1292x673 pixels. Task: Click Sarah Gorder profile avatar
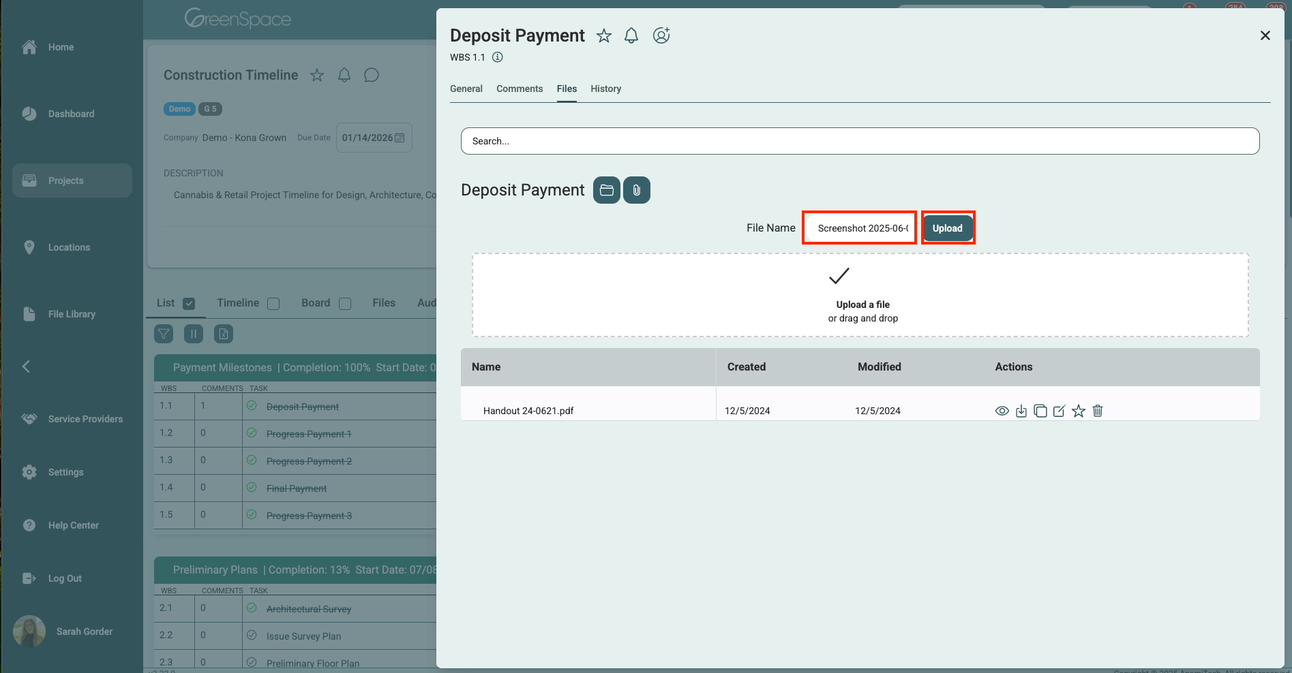(29, 631)
